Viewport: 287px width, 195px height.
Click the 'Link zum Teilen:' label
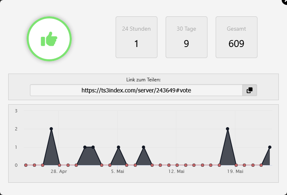[143, 80]
